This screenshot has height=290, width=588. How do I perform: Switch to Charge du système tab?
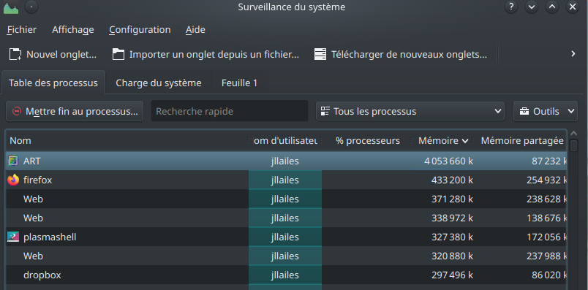coord(159,83)
